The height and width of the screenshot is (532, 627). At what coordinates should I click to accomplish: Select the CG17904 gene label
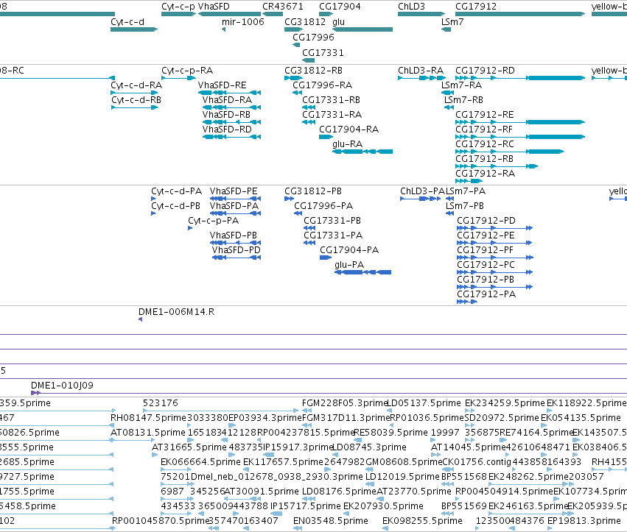[x=340, y=7]
